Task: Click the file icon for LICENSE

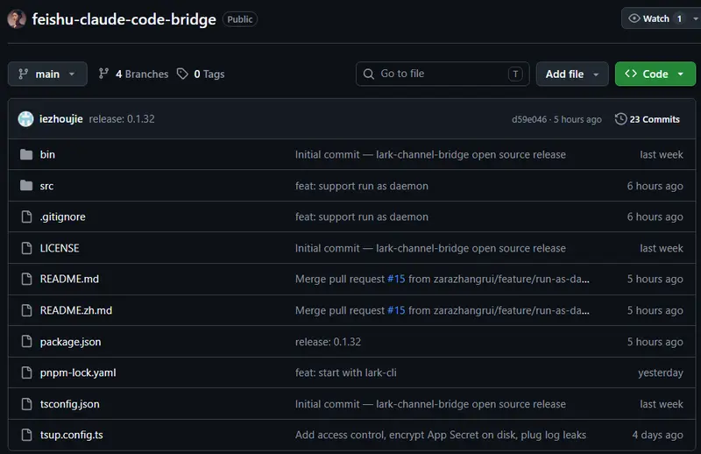Action: 27,248
